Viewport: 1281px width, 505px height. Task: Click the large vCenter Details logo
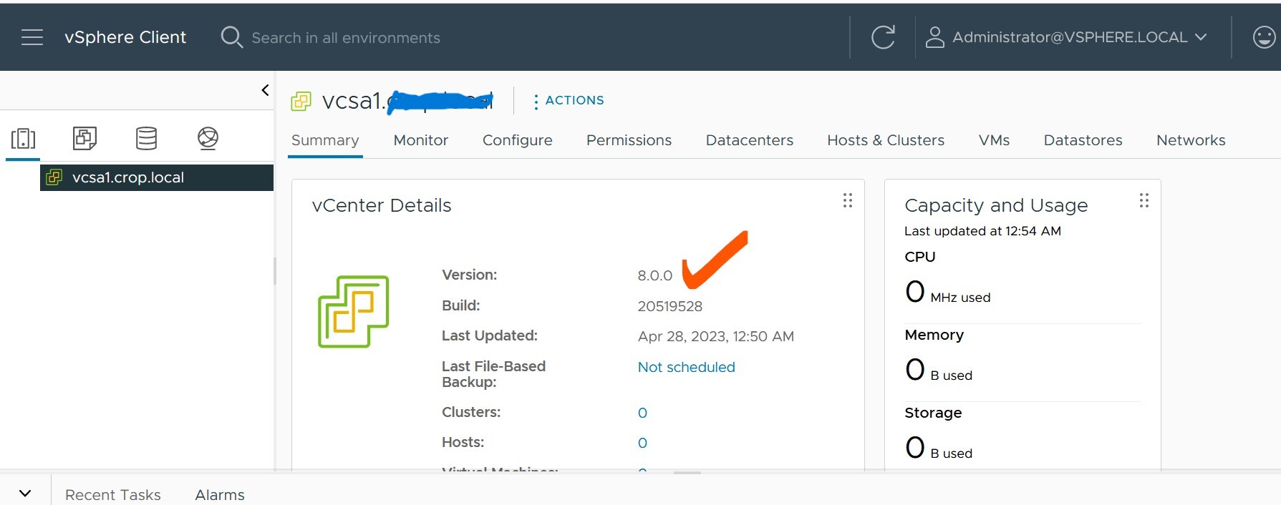click(x=353, y=312)
